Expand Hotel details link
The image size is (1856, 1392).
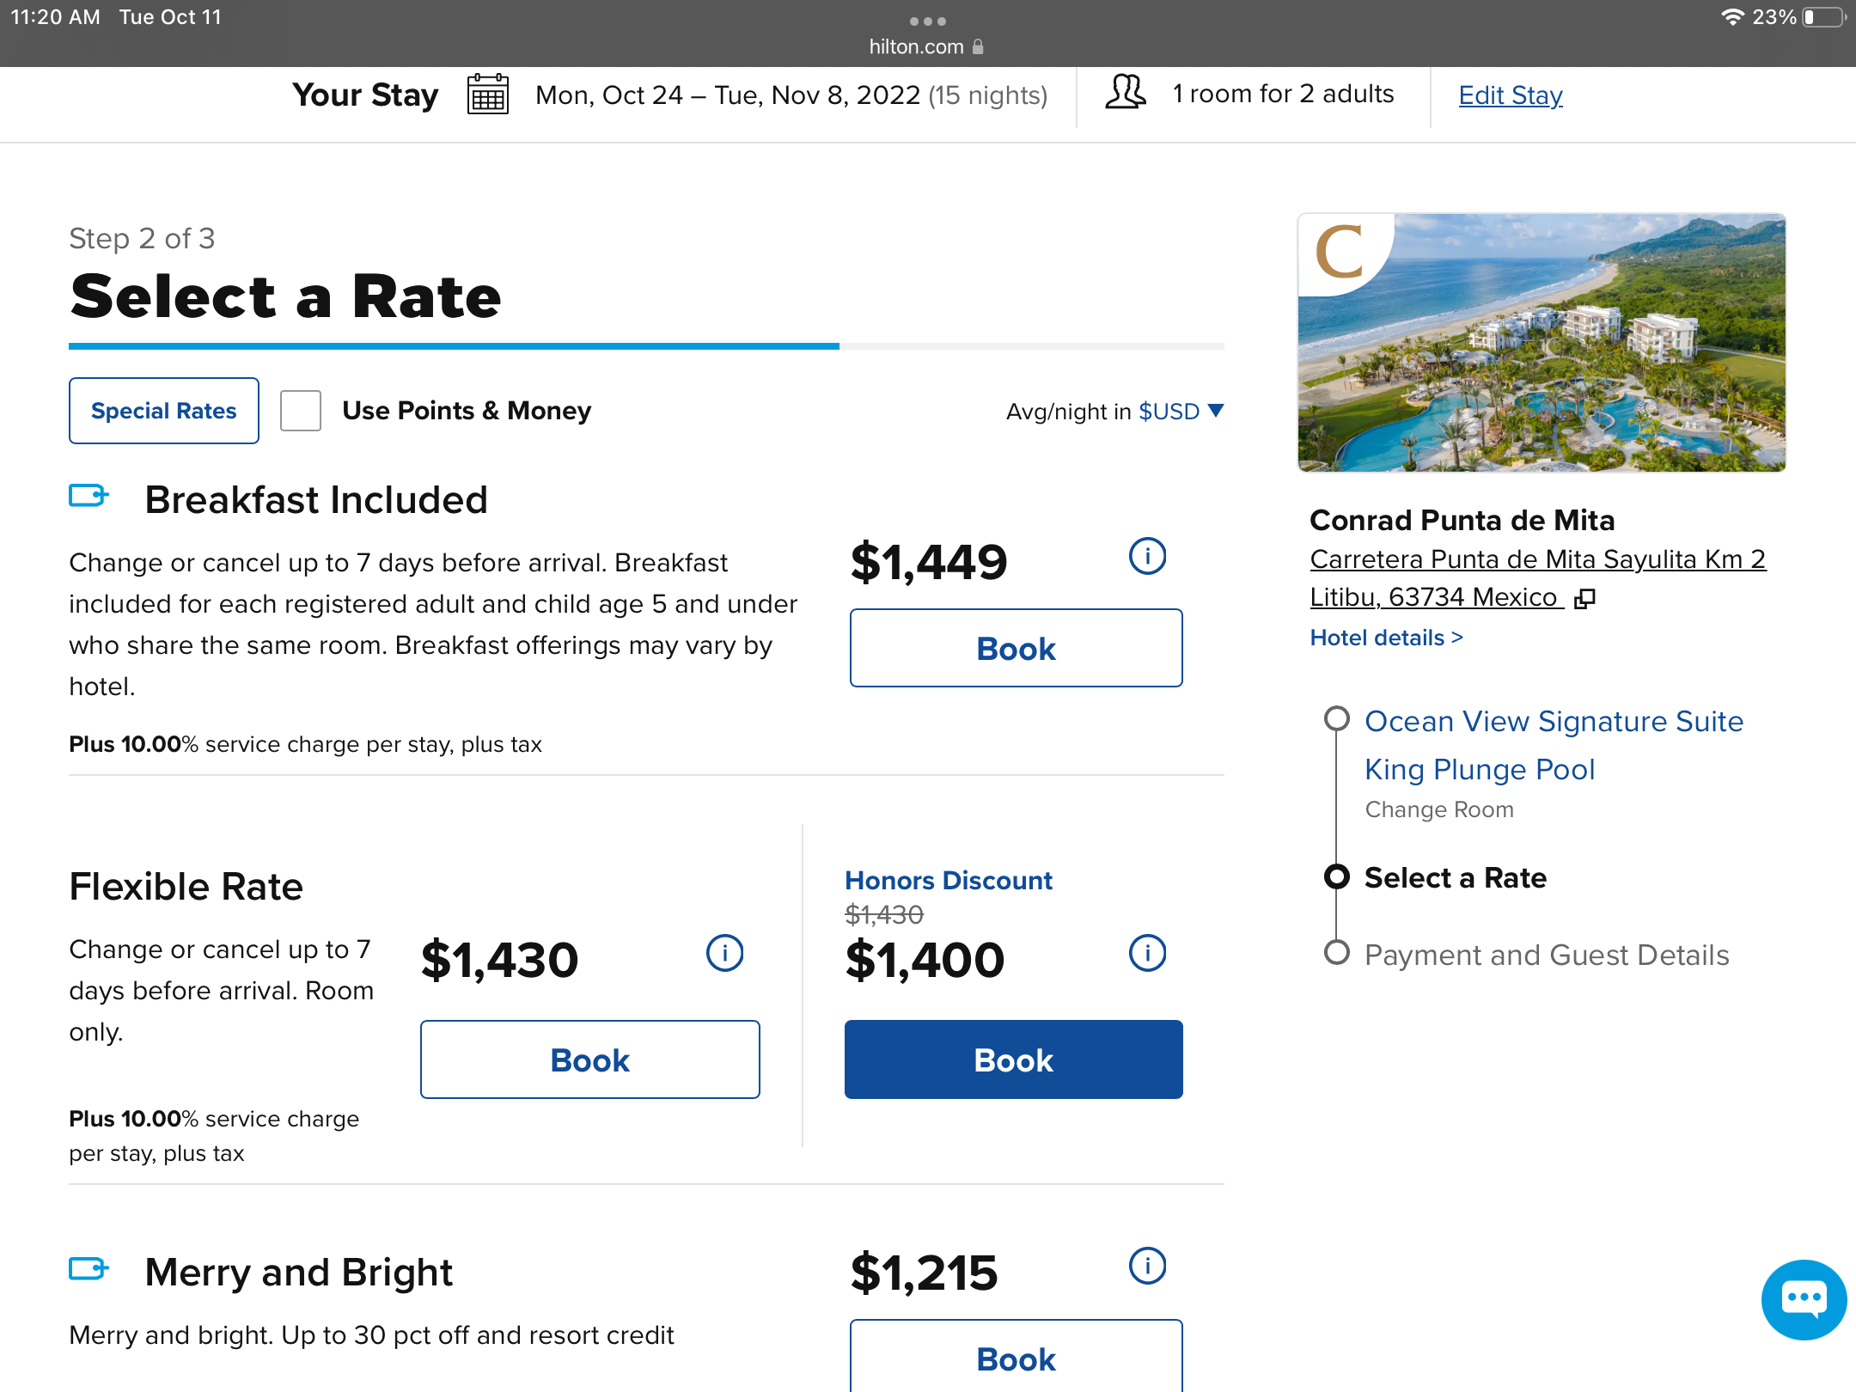click(x=1386, y=638)
